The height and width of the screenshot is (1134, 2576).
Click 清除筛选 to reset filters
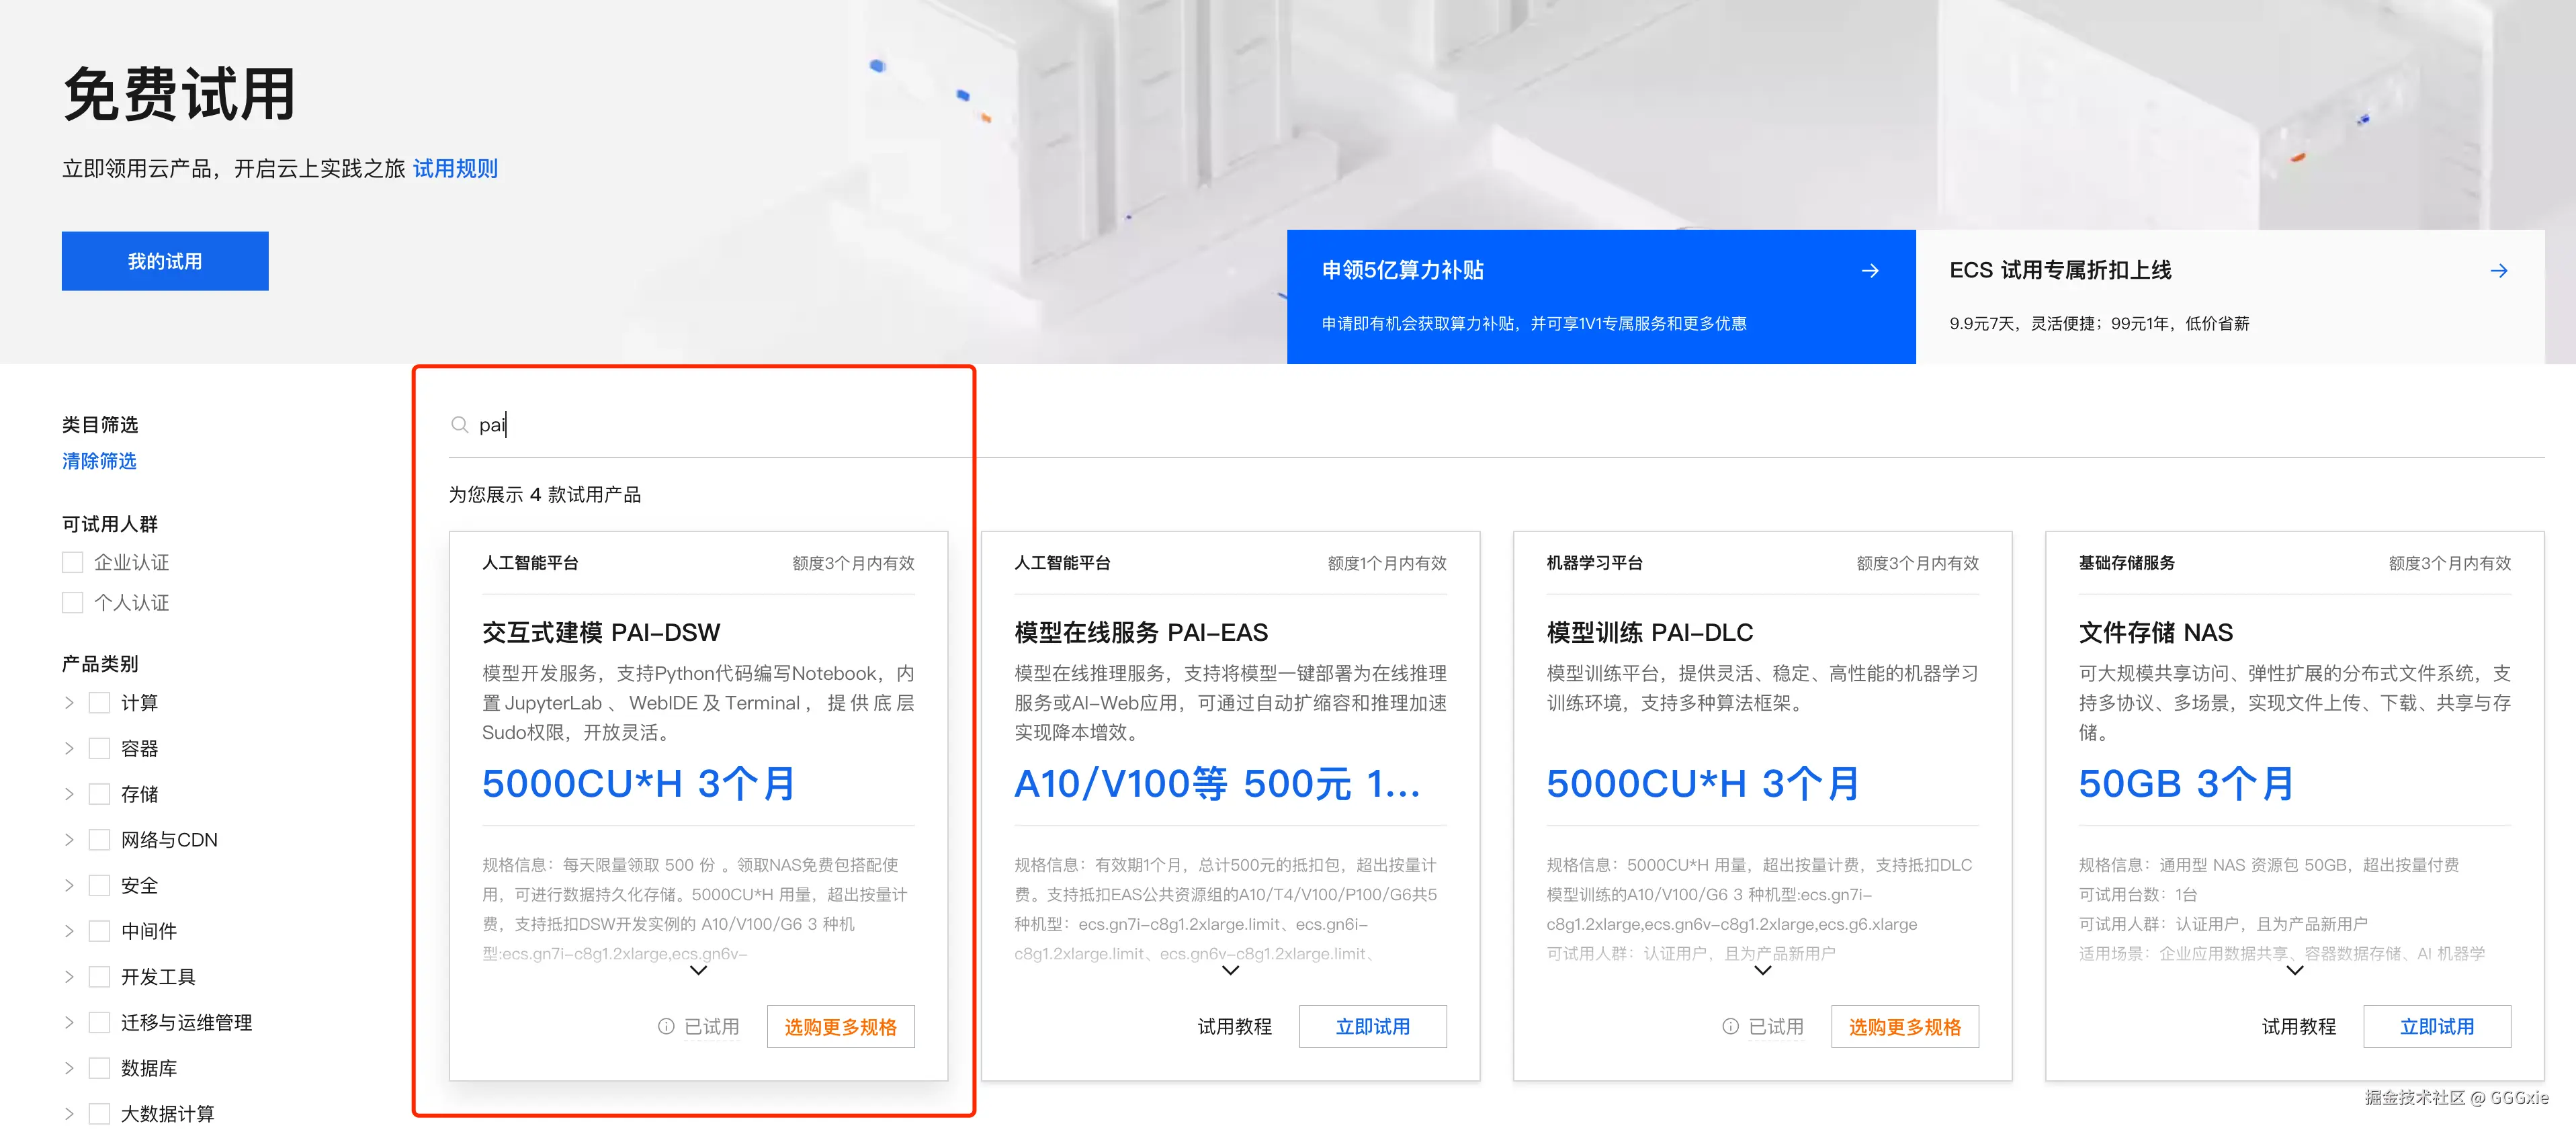click(x=99, y=461)
